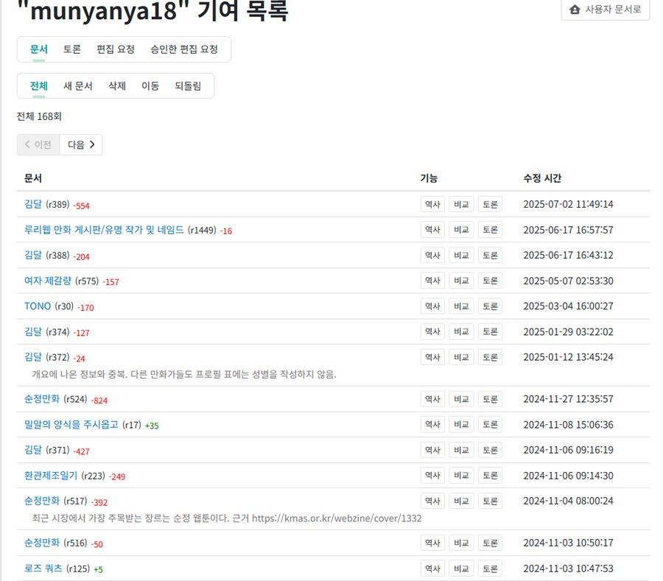The height and width of the screenshot is (581, 663).
Task: Click 역사 for TONO row
Action: [x=432, y=306]
